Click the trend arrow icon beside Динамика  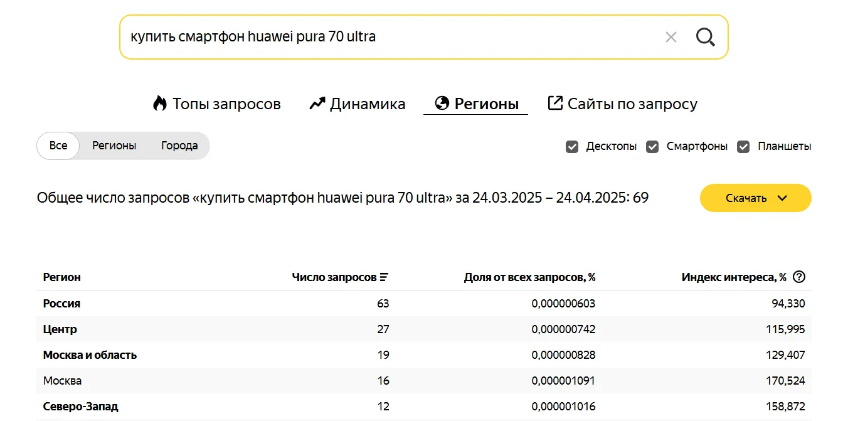click(x=317, y=104)
